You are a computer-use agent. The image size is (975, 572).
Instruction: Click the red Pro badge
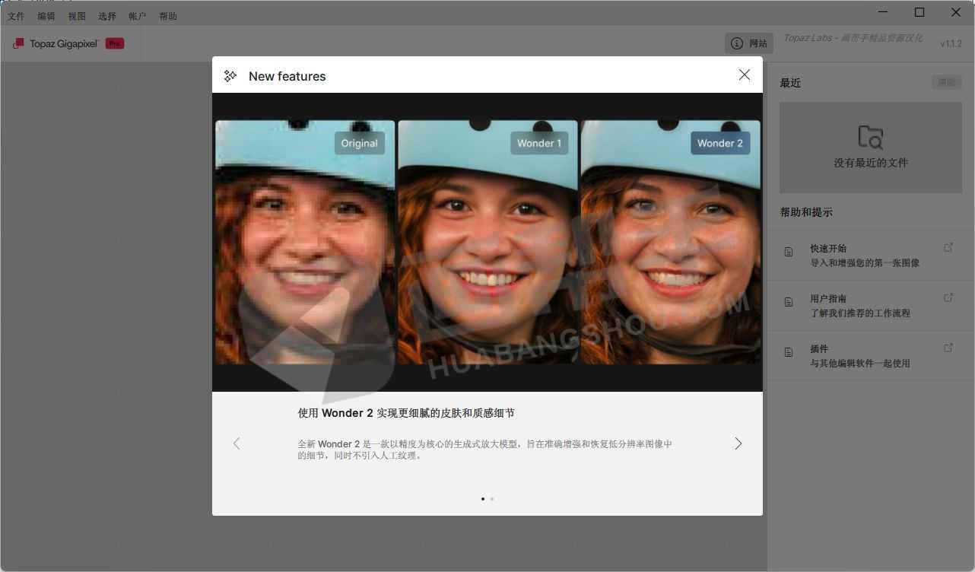[x=115, y=43]
